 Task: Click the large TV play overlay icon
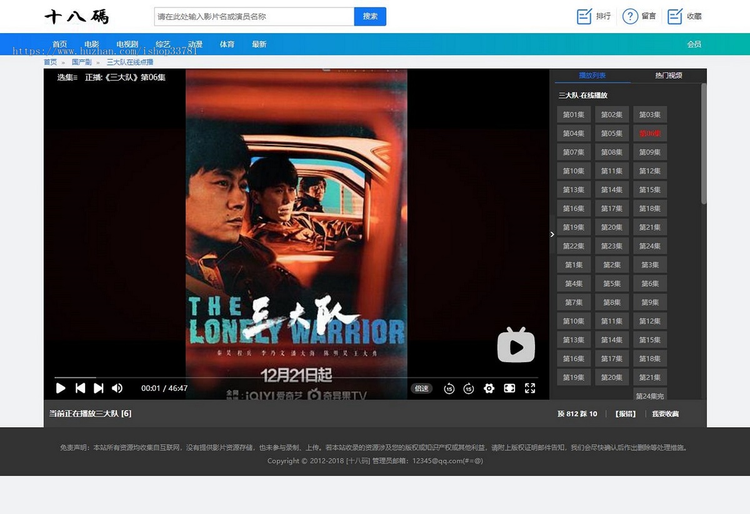click(x=516, y=345)
